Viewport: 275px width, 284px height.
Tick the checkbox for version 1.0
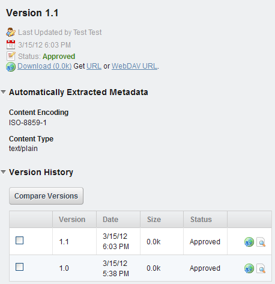click(x=20, y=267)
